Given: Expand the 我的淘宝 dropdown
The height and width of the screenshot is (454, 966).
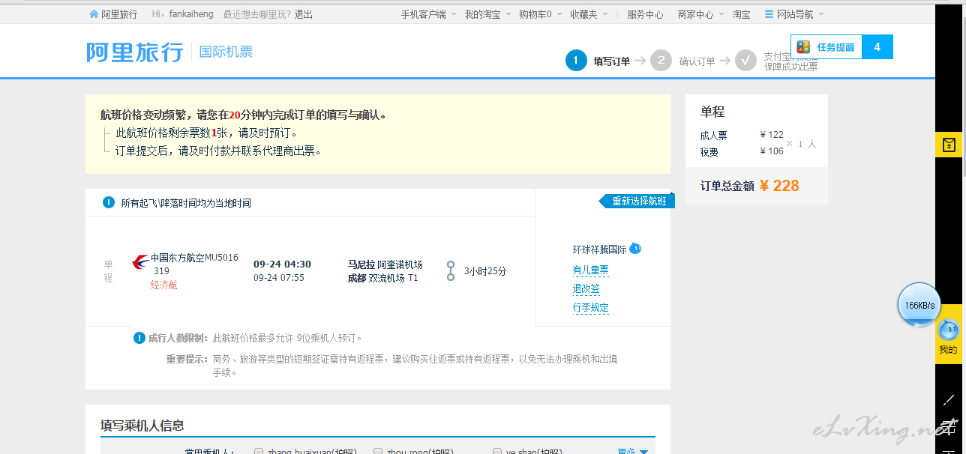Looking at the screenshot, I should [x=487, y=14].
